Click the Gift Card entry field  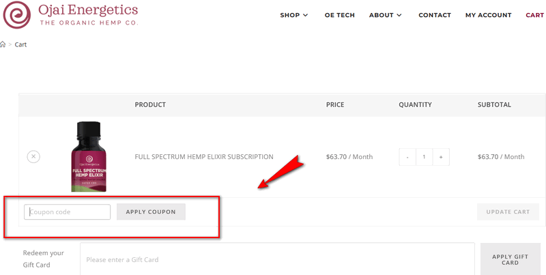276,259
